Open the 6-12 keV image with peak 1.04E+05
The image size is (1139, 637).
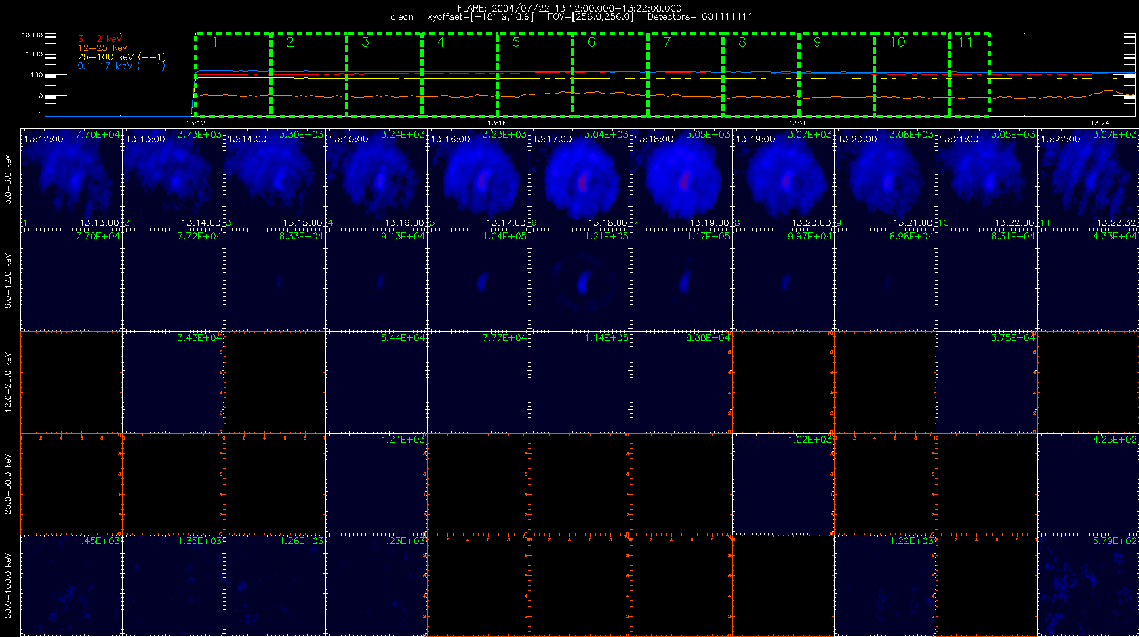pos(478,281)
